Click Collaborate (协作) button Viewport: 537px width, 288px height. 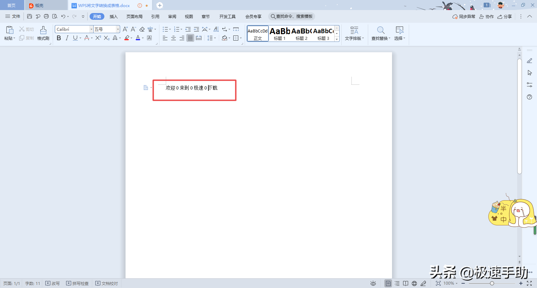(x=486, y=16)
